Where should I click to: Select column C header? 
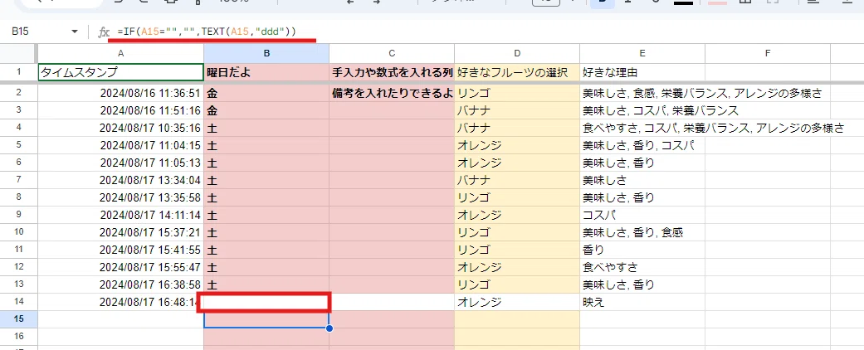[x=392, y=53]
